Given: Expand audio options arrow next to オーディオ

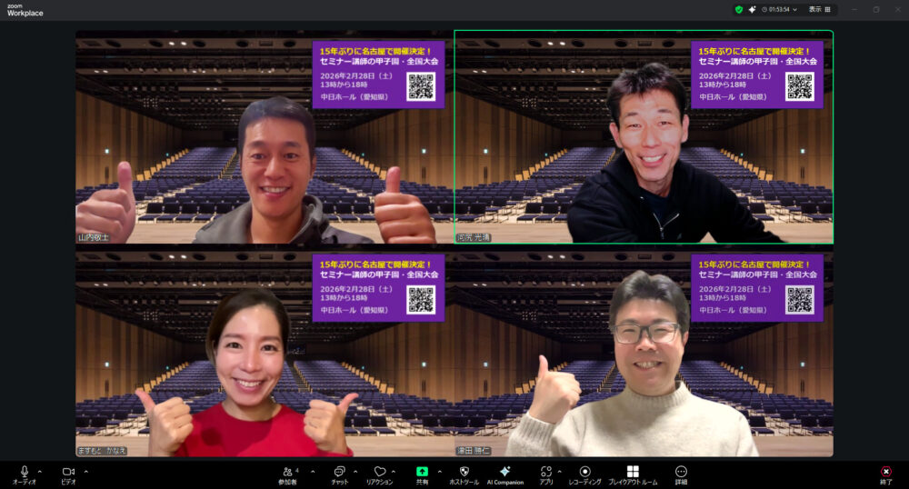Looking at the screenshot, I should tap(40, 471).
